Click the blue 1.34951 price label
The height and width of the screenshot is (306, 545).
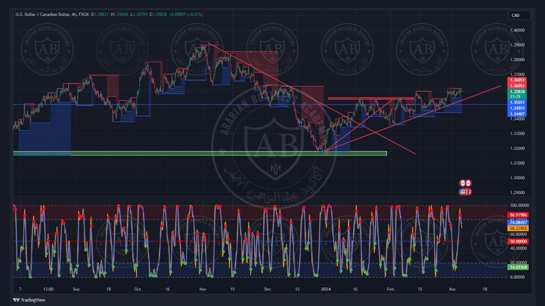click(517, 108)
